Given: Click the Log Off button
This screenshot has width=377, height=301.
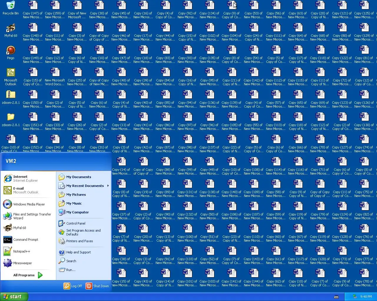Looking at the screenshot, I should 73,286.
